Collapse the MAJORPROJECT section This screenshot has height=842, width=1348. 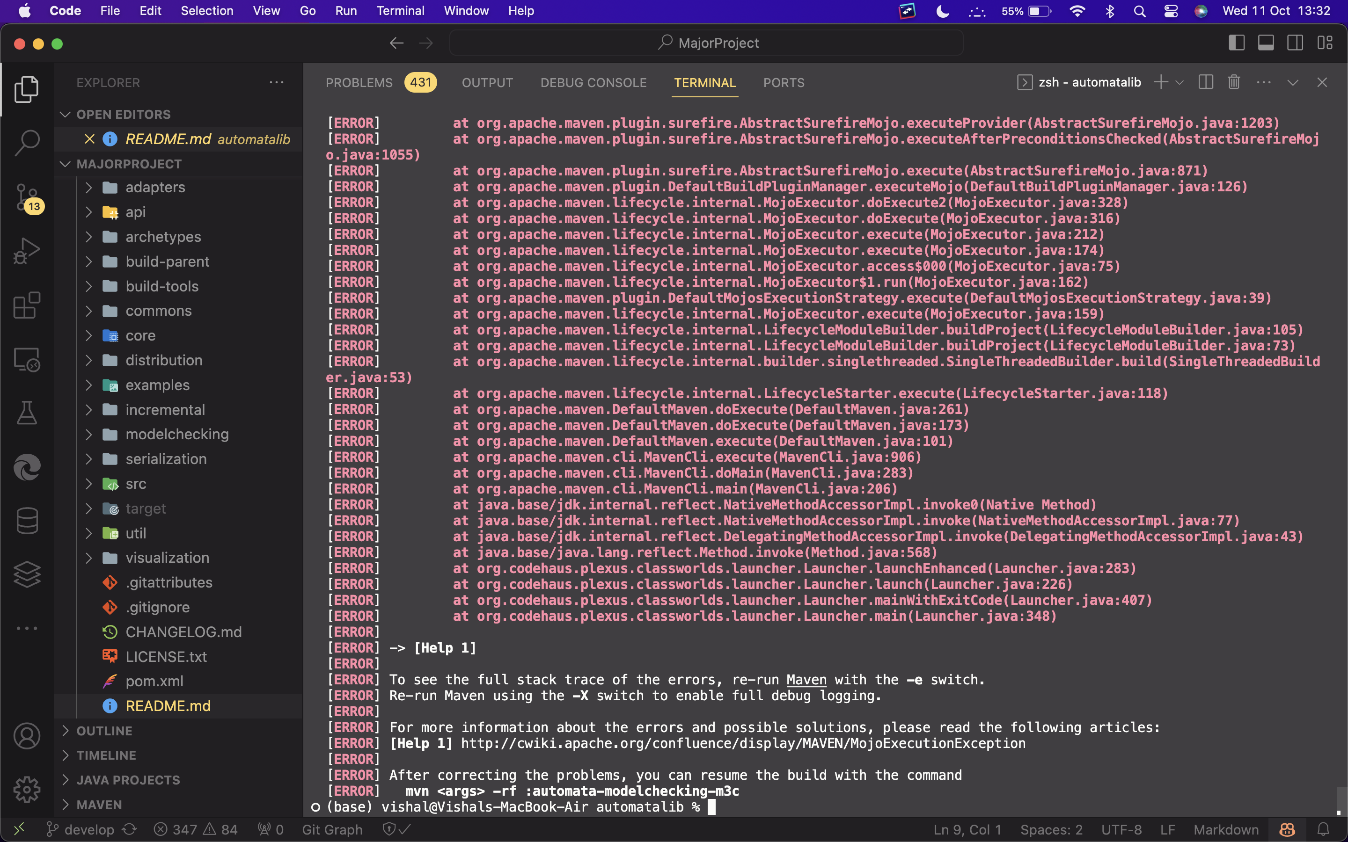tap(65, 163)
